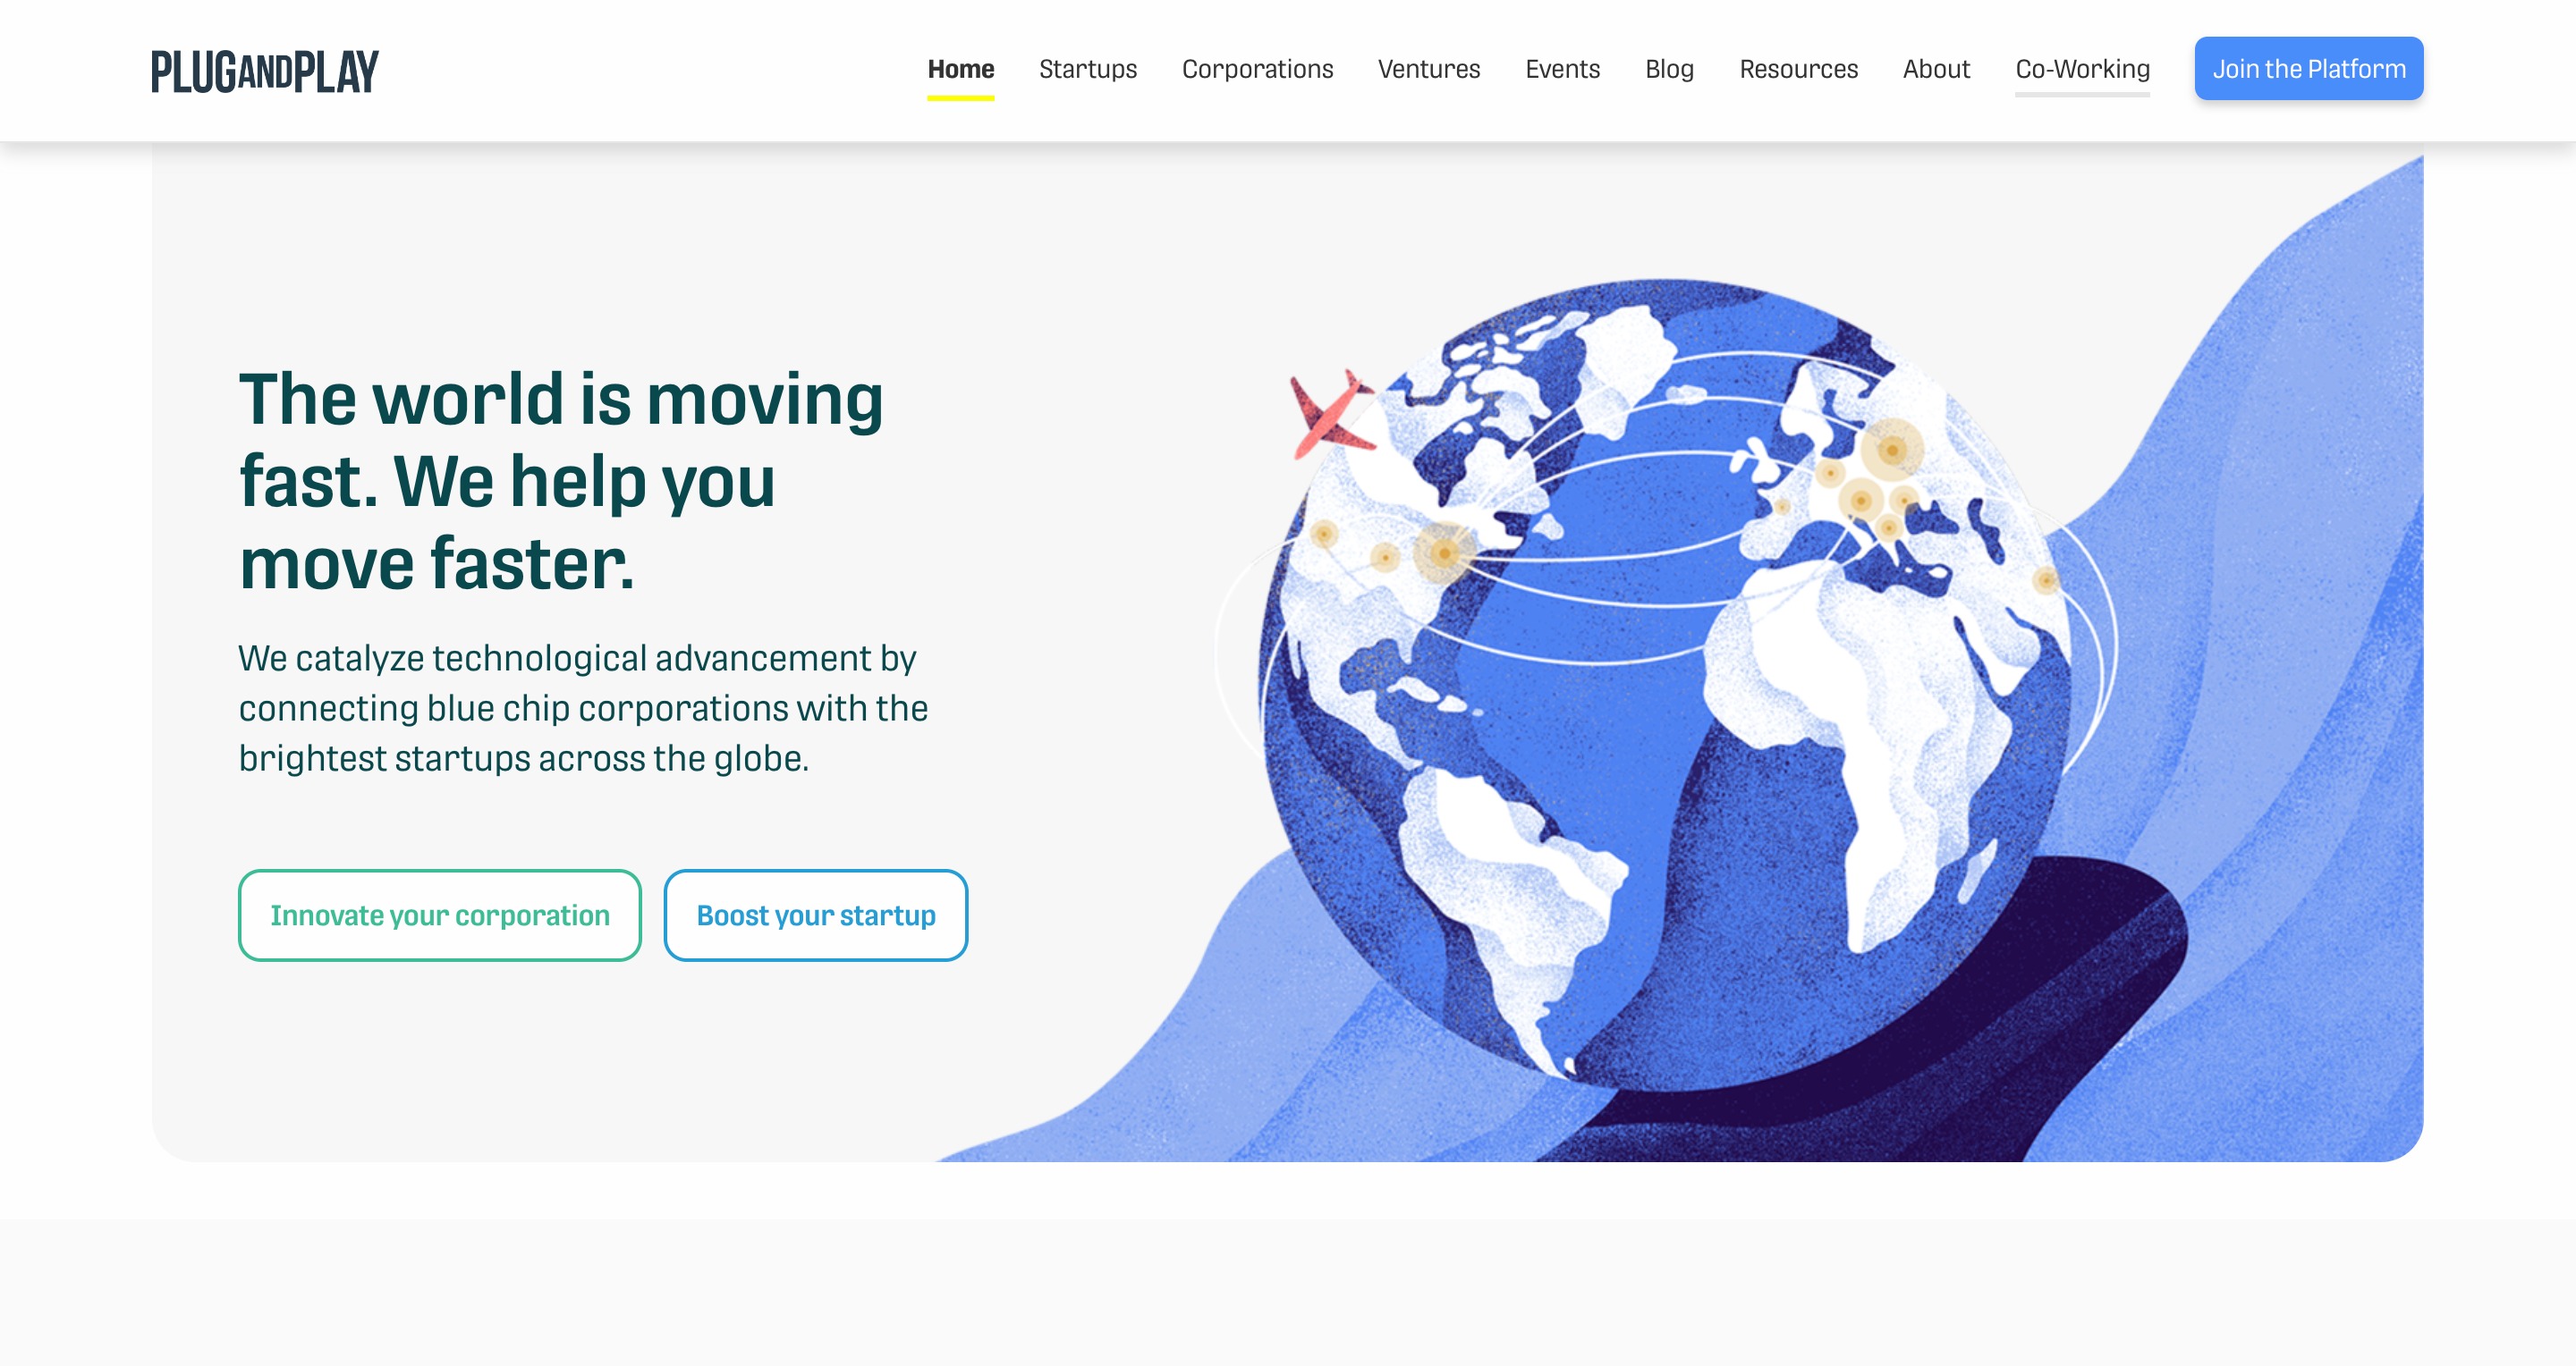Click the Ventures navigation icon link
This screenshot has height=1366, width=2576.
[x=1428, y=68]
